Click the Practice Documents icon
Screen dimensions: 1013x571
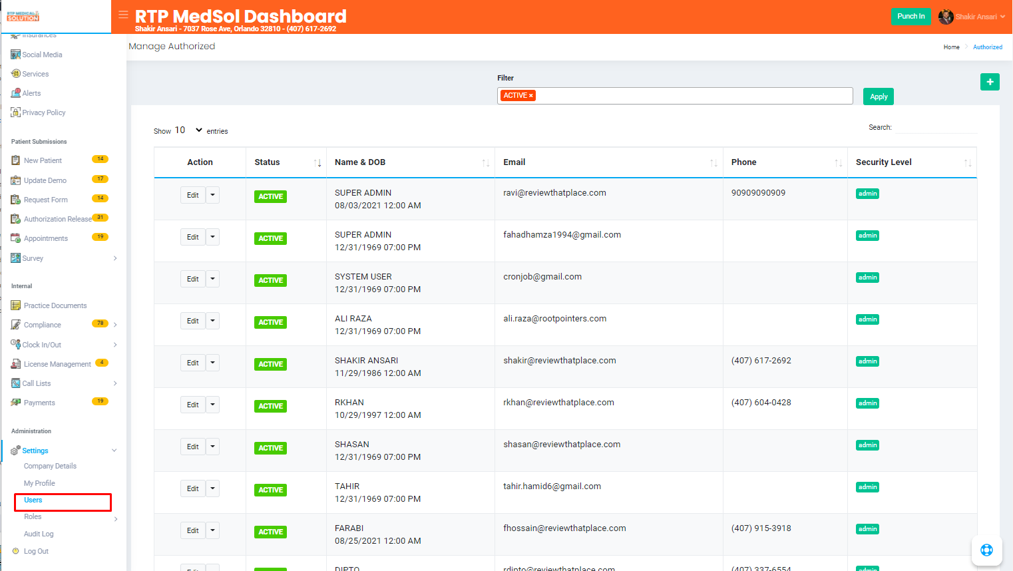[15, 305]
